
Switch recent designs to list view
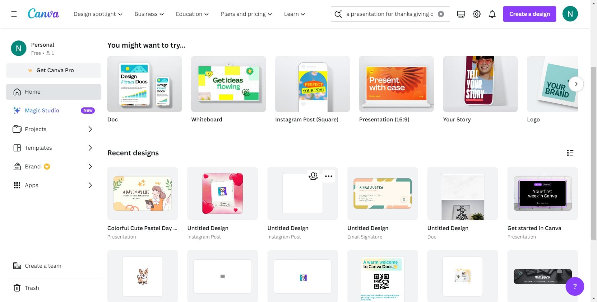click(570, 153)
